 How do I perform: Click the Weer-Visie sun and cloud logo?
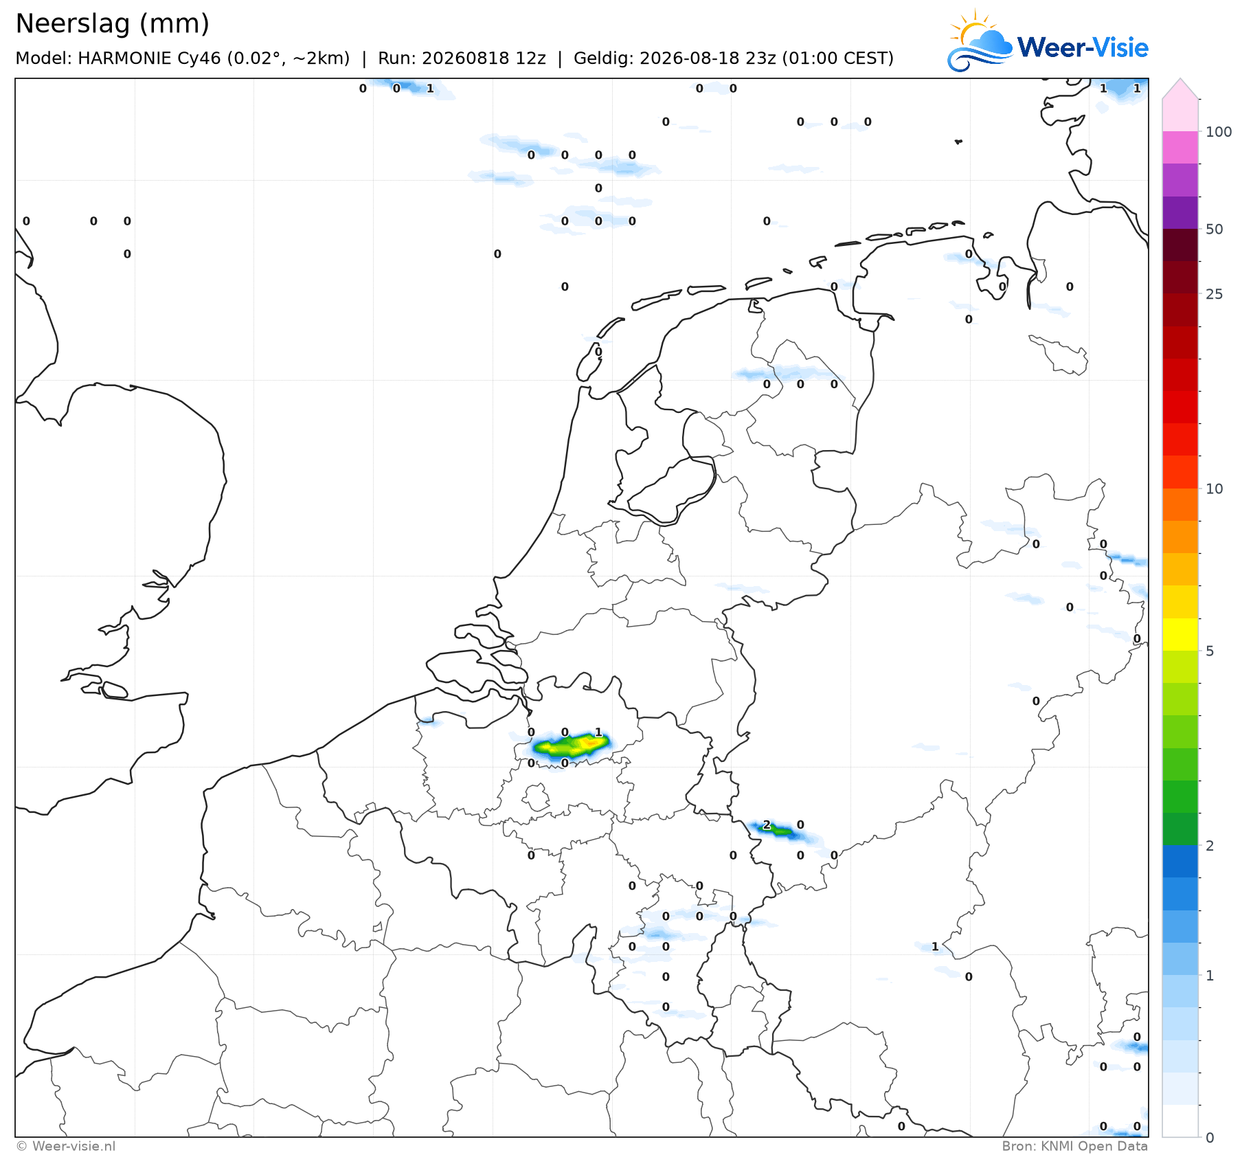point(980,41)
